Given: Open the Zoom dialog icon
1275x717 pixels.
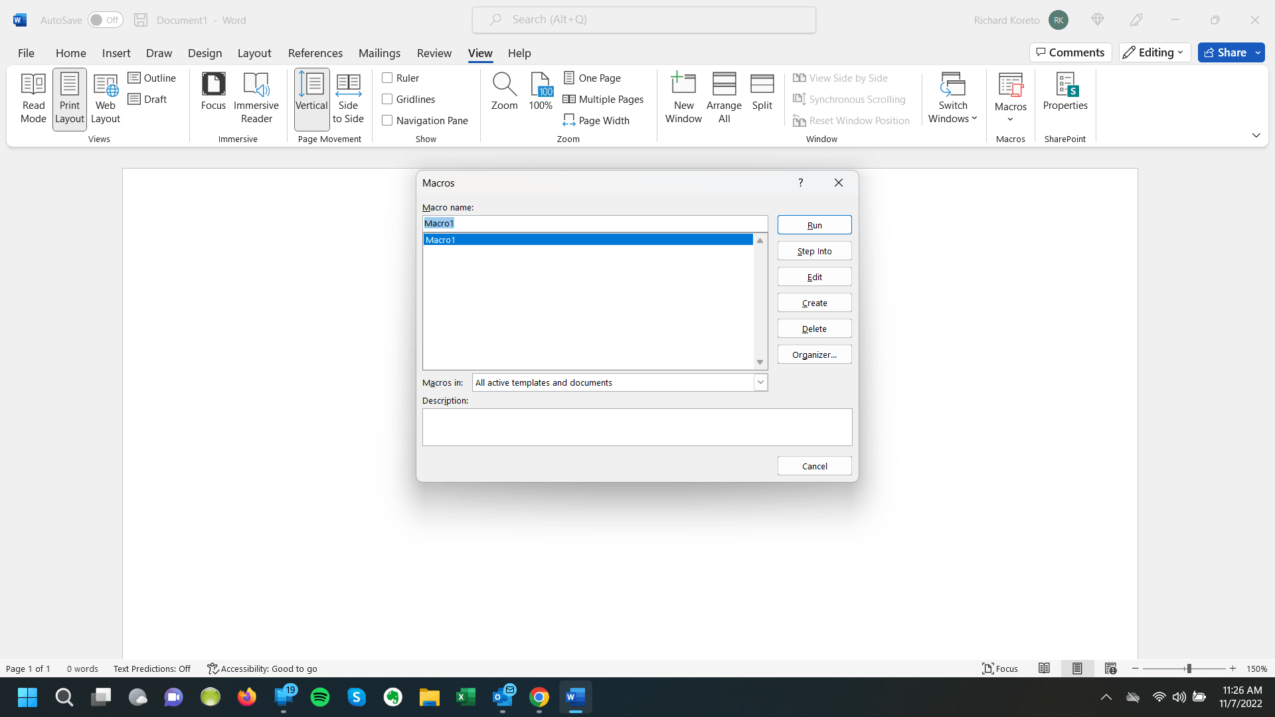Looking at the screenshot, I should [504, 92].
